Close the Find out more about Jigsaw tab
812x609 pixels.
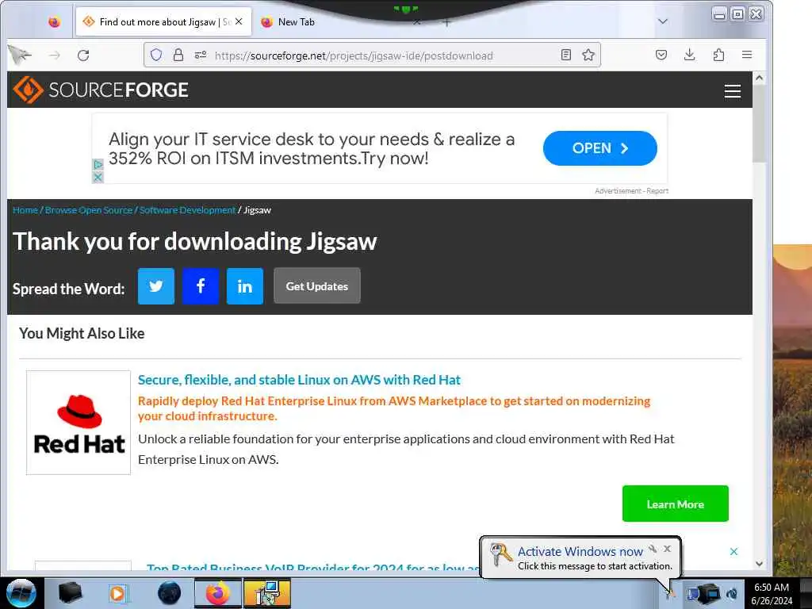point(239,21)
